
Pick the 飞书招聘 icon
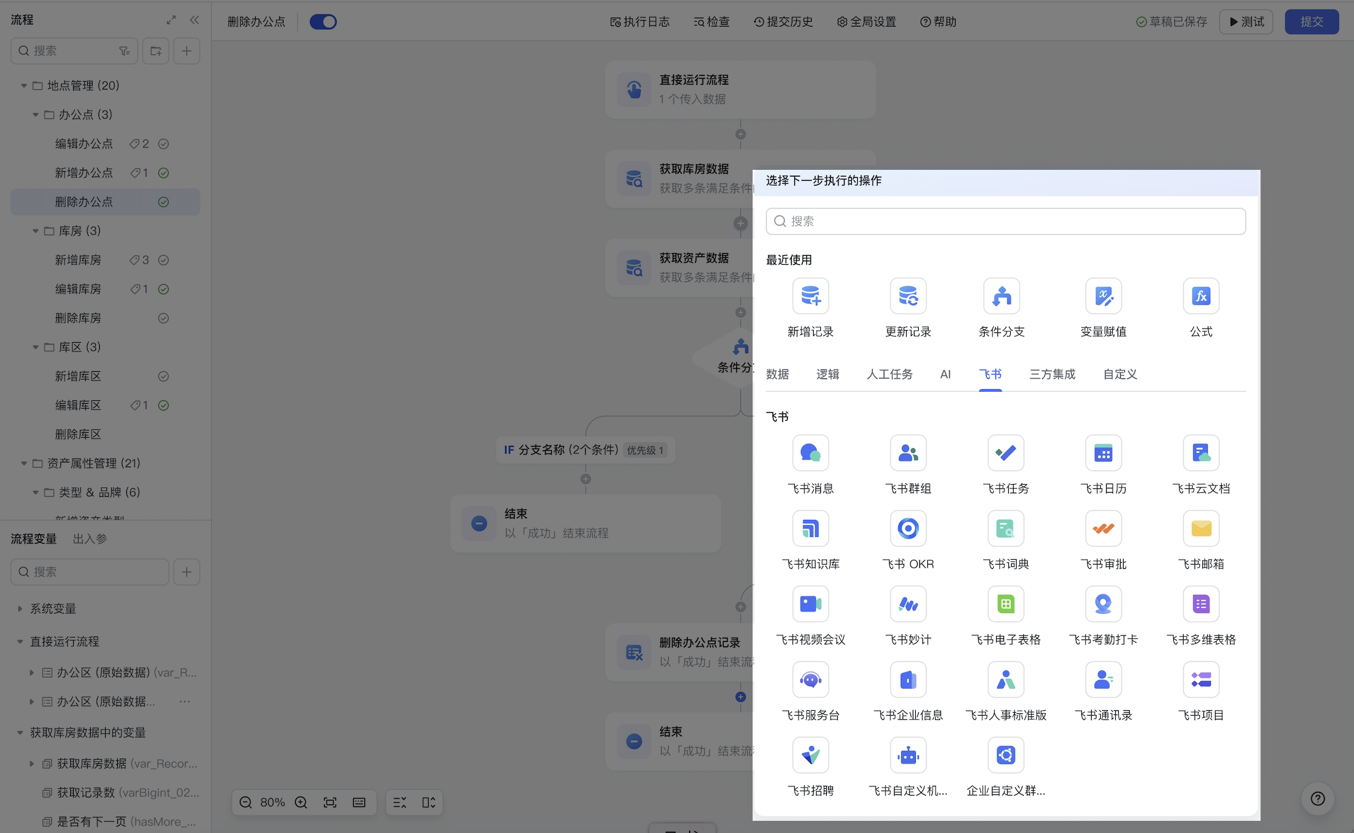point(811,755)
